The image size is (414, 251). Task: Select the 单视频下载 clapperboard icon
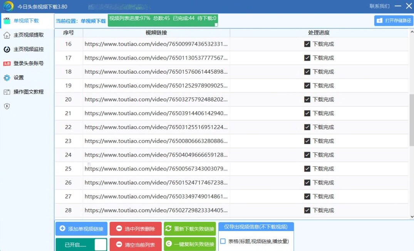7,21
